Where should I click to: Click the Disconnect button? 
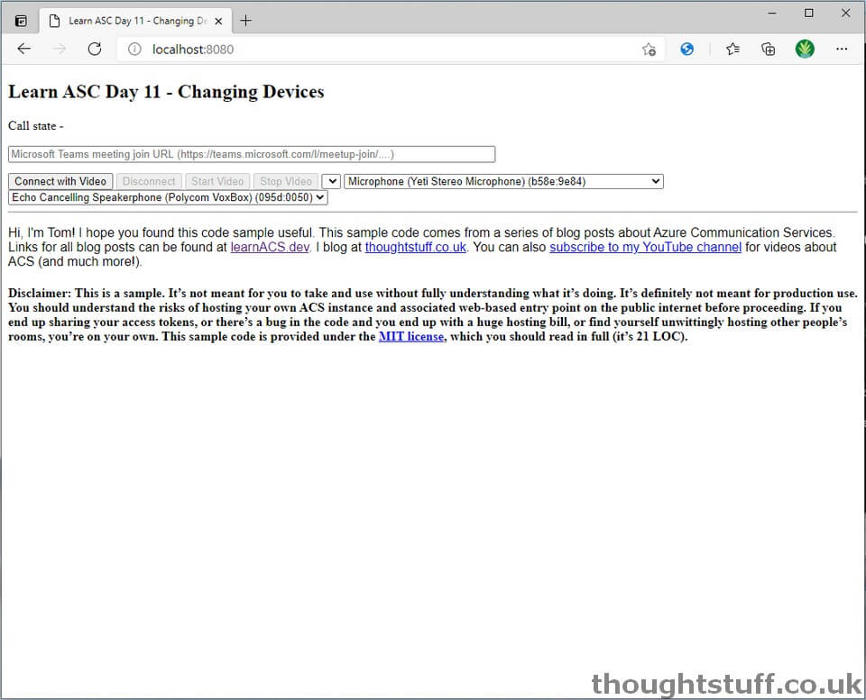tap(149, 181)
